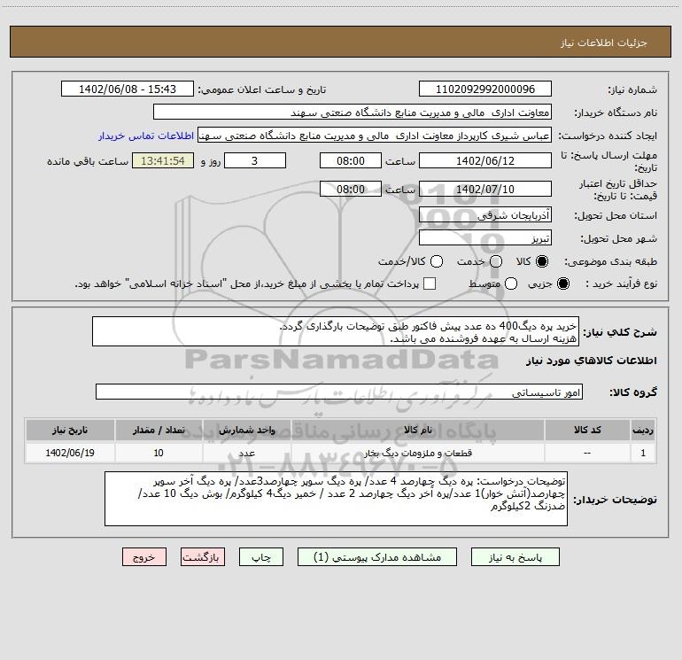Select the 'جزیی' purchase type radio
The width and height of the screenshot is (682, 660).
tap(562, 283)
